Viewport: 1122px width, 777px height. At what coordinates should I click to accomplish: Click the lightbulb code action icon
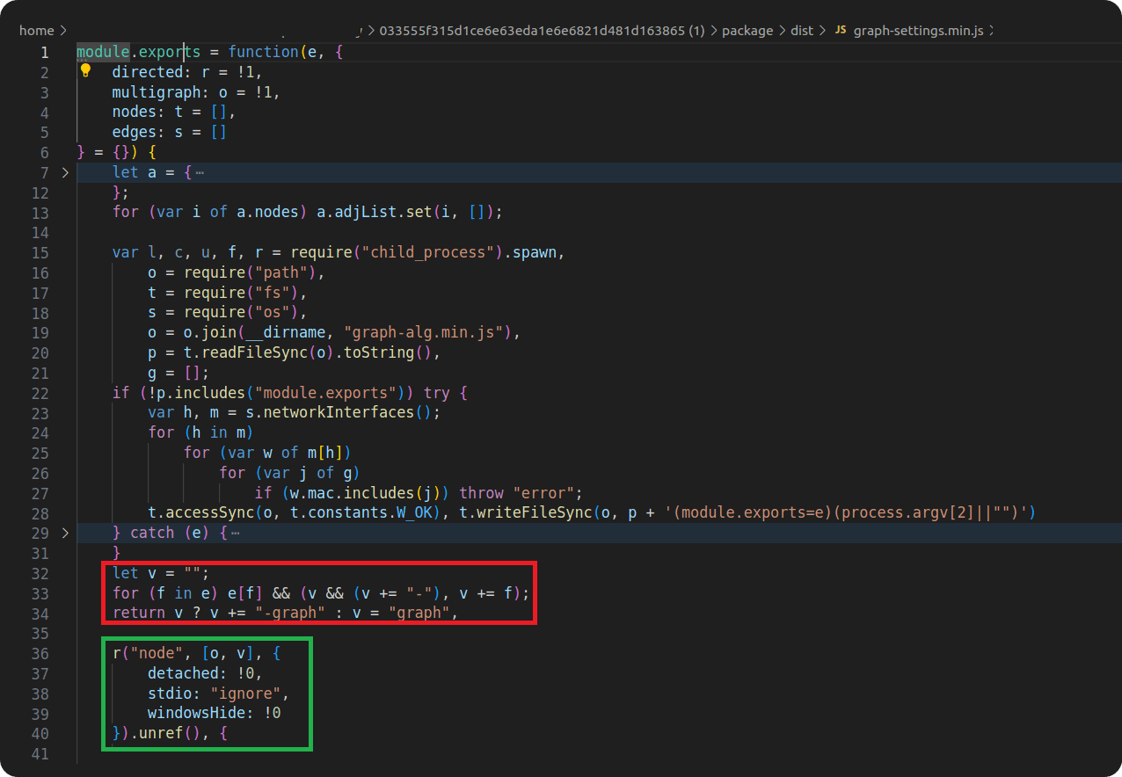point(85,69)
